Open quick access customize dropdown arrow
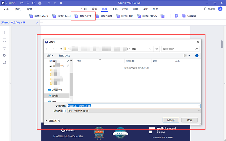Viewport: 226px width, 141px height. tap(61, 3)
